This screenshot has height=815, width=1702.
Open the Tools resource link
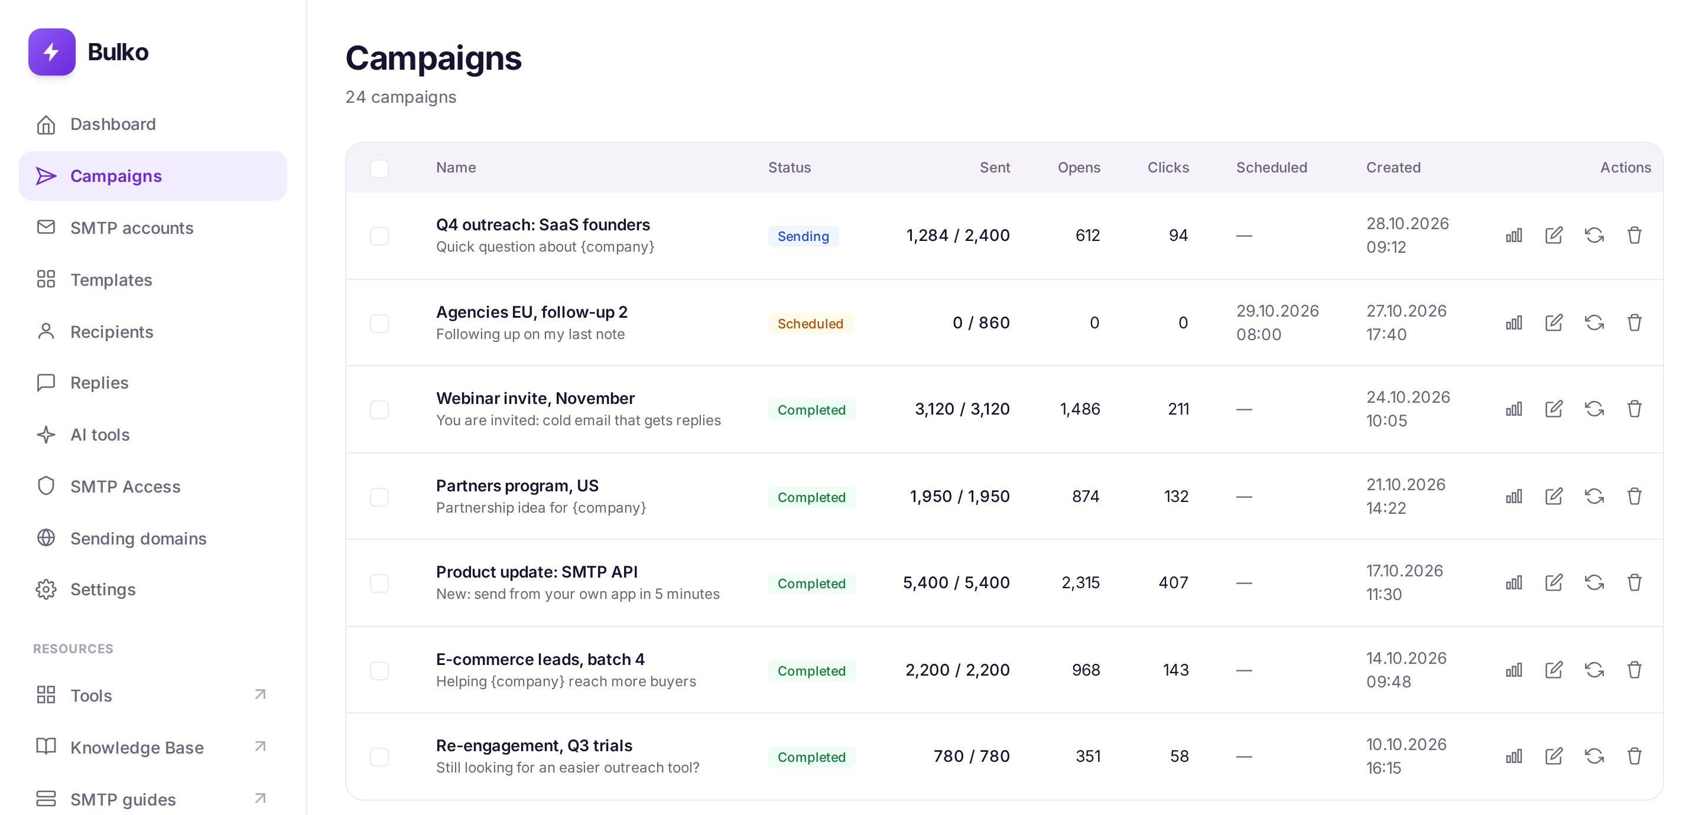click(152, 695)
